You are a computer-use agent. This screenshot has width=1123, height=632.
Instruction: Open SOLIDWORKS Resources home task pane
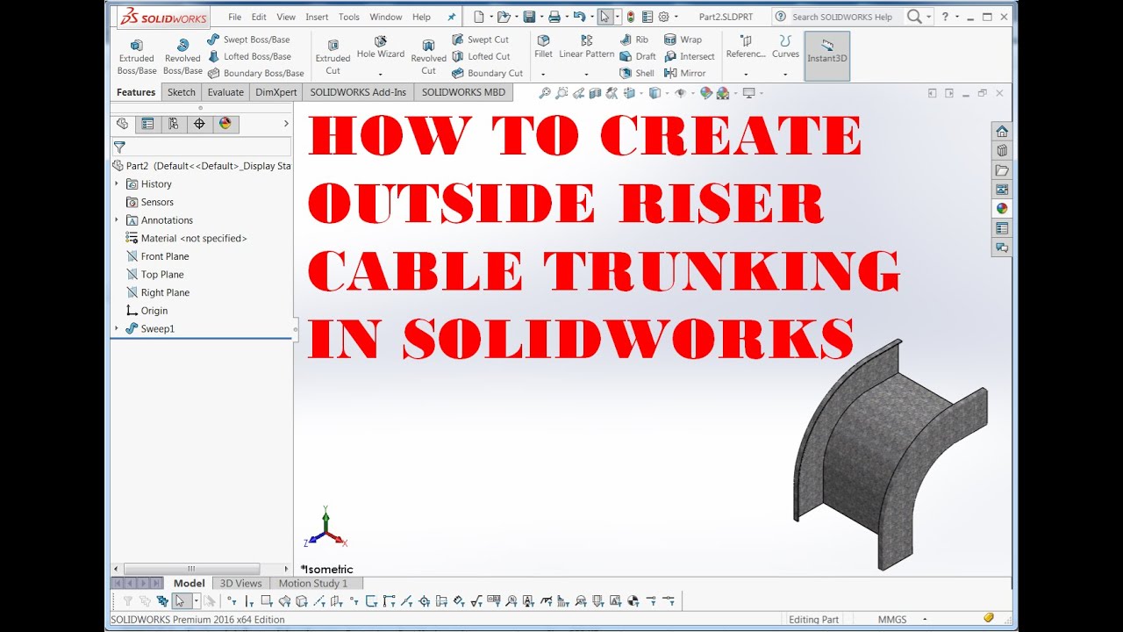(x=1002, y=131)
